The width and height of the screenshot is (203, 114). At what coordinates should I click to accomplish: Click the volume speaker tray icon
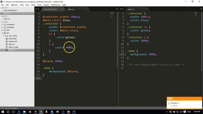pyautogui.click(x=181, y=112)
